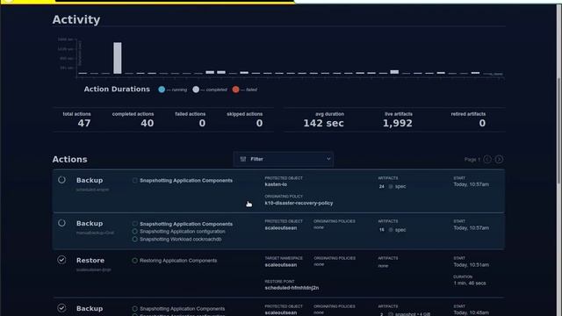Open k10-disaster-recovery-policy policy link
This screenshot has height=316, width=562.
(299, 203)
